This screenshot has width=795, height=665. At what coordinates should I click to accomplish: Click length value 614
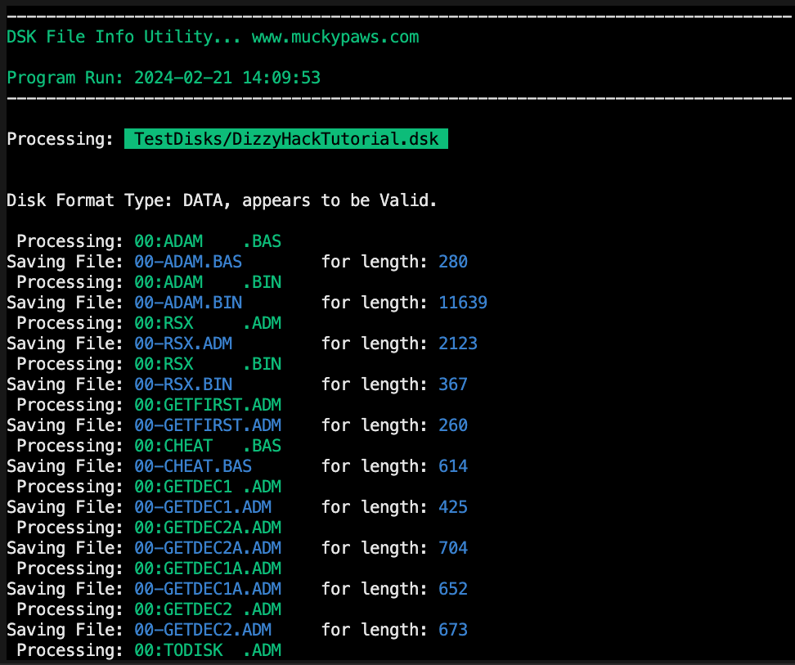click(x=453, y=466)
